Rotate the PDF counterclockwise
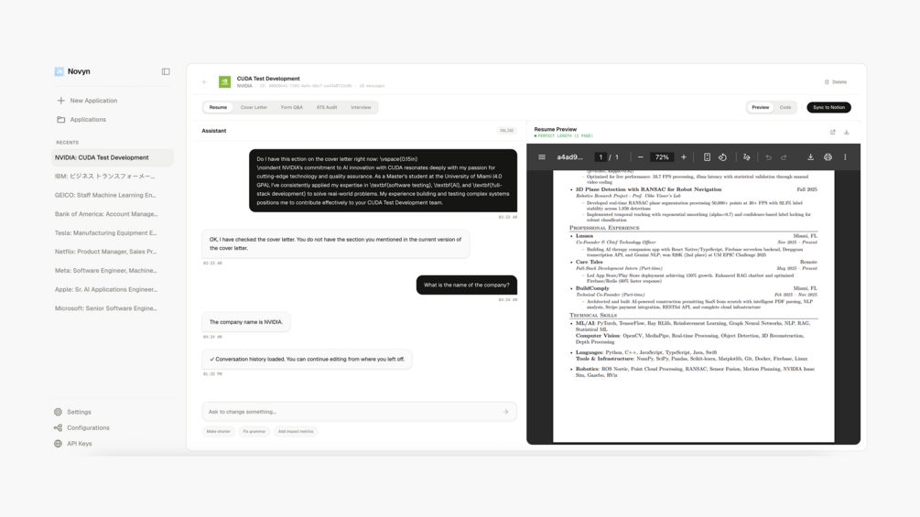Screen dimensions: 920x517 coord(723,157)
